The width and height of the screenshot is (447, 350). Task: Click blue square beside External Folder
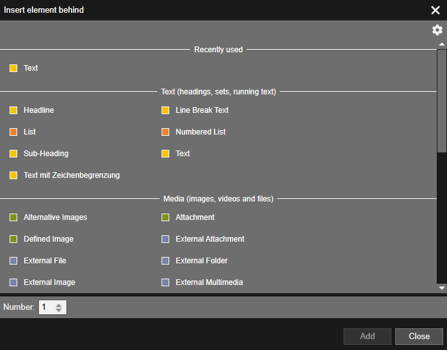[165, 261]
